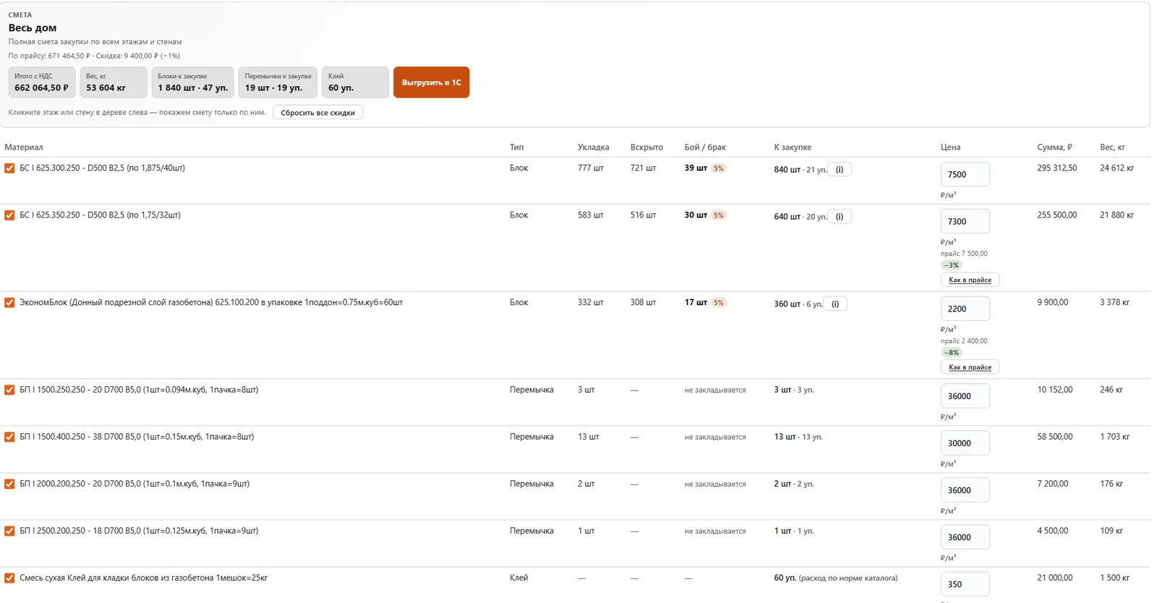Click the −3% discount badge
The height and width of the screenshot is (603, 1157).
(951, 265)
